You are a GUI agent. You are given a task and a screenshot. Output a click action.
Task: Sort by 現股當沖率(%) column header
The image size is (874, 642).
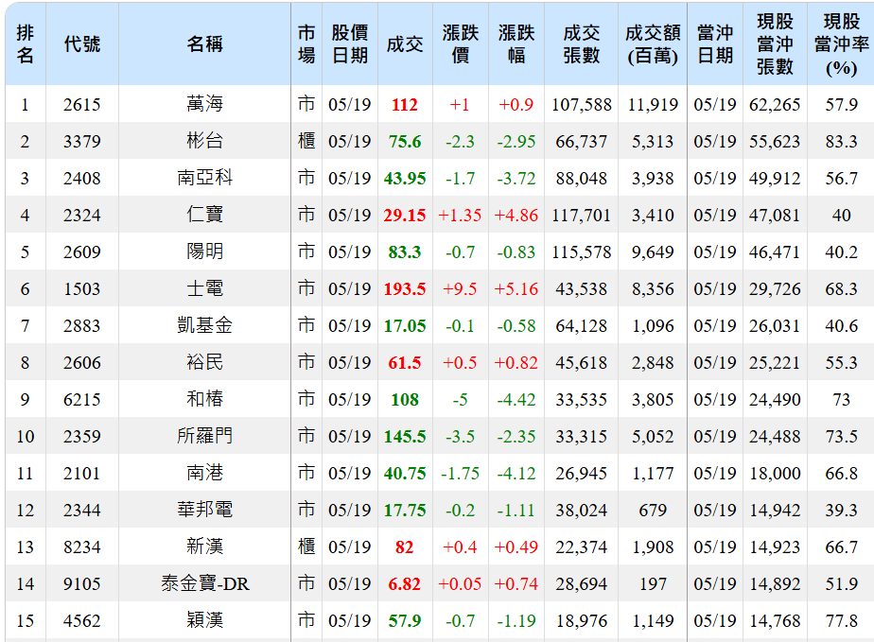tap(841, 44)
